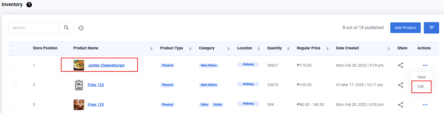Share the second-row Fries 123 product
This screenshot has height=113, width=444.
click(x=401, y=85)
